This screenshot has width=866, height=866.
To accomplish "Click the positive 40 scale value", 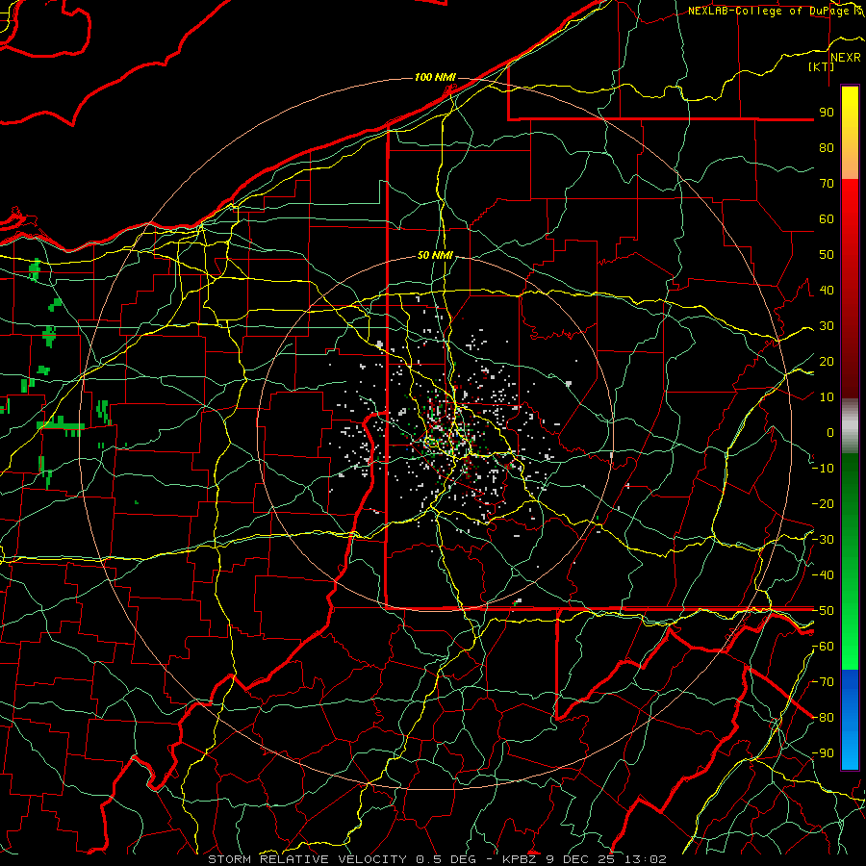I will point(827,291).
